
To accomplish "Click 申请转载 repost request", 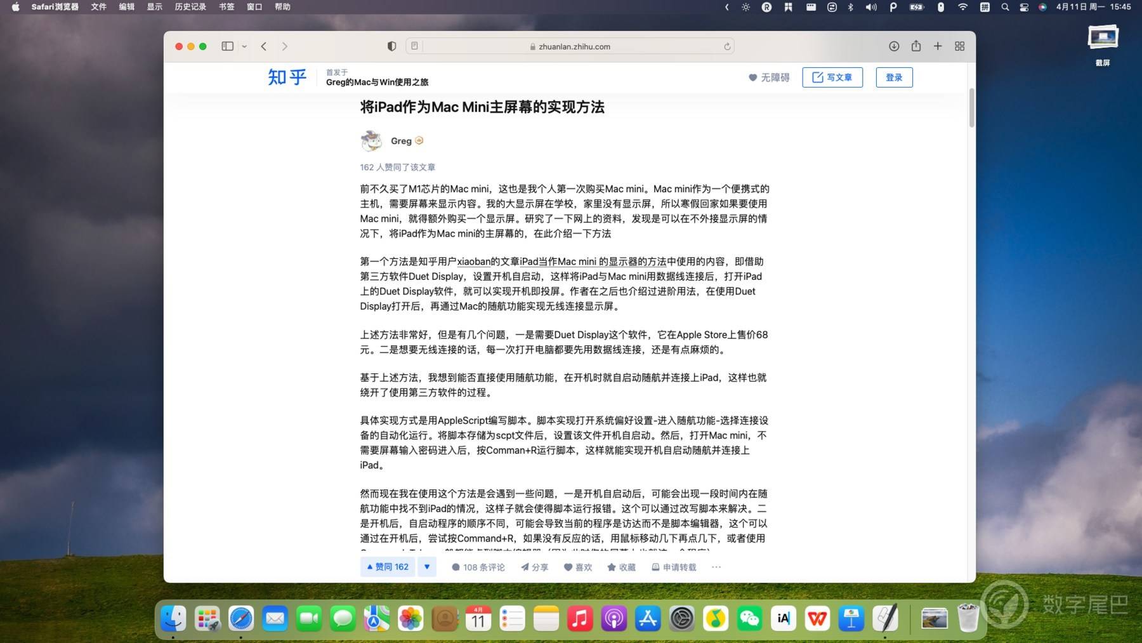I will click(x=674, y=567).
